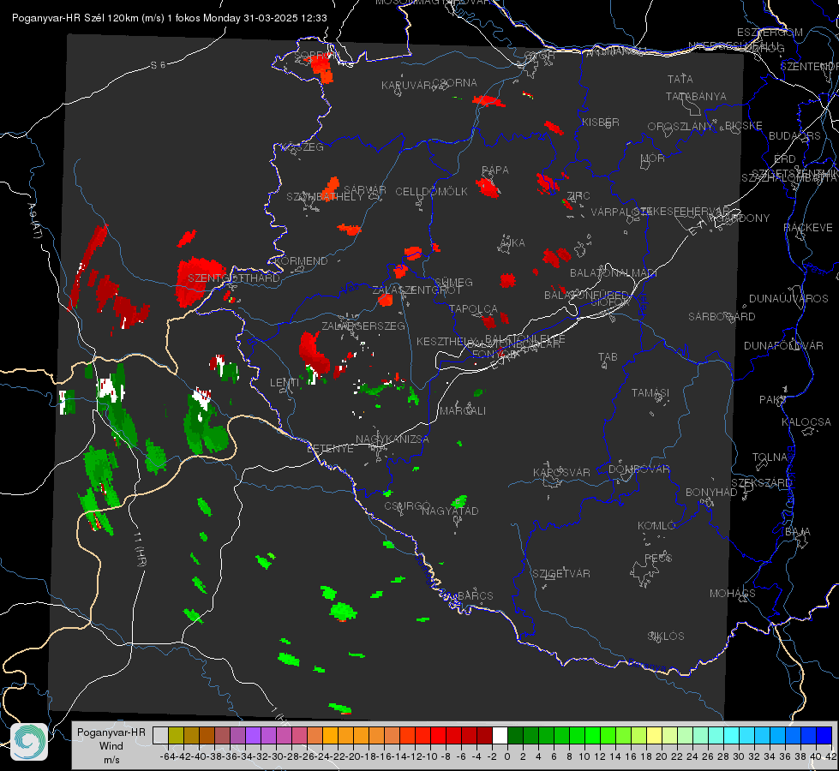Click the NAGYATAD label
839x771 pixels.
tap(450, 511)
